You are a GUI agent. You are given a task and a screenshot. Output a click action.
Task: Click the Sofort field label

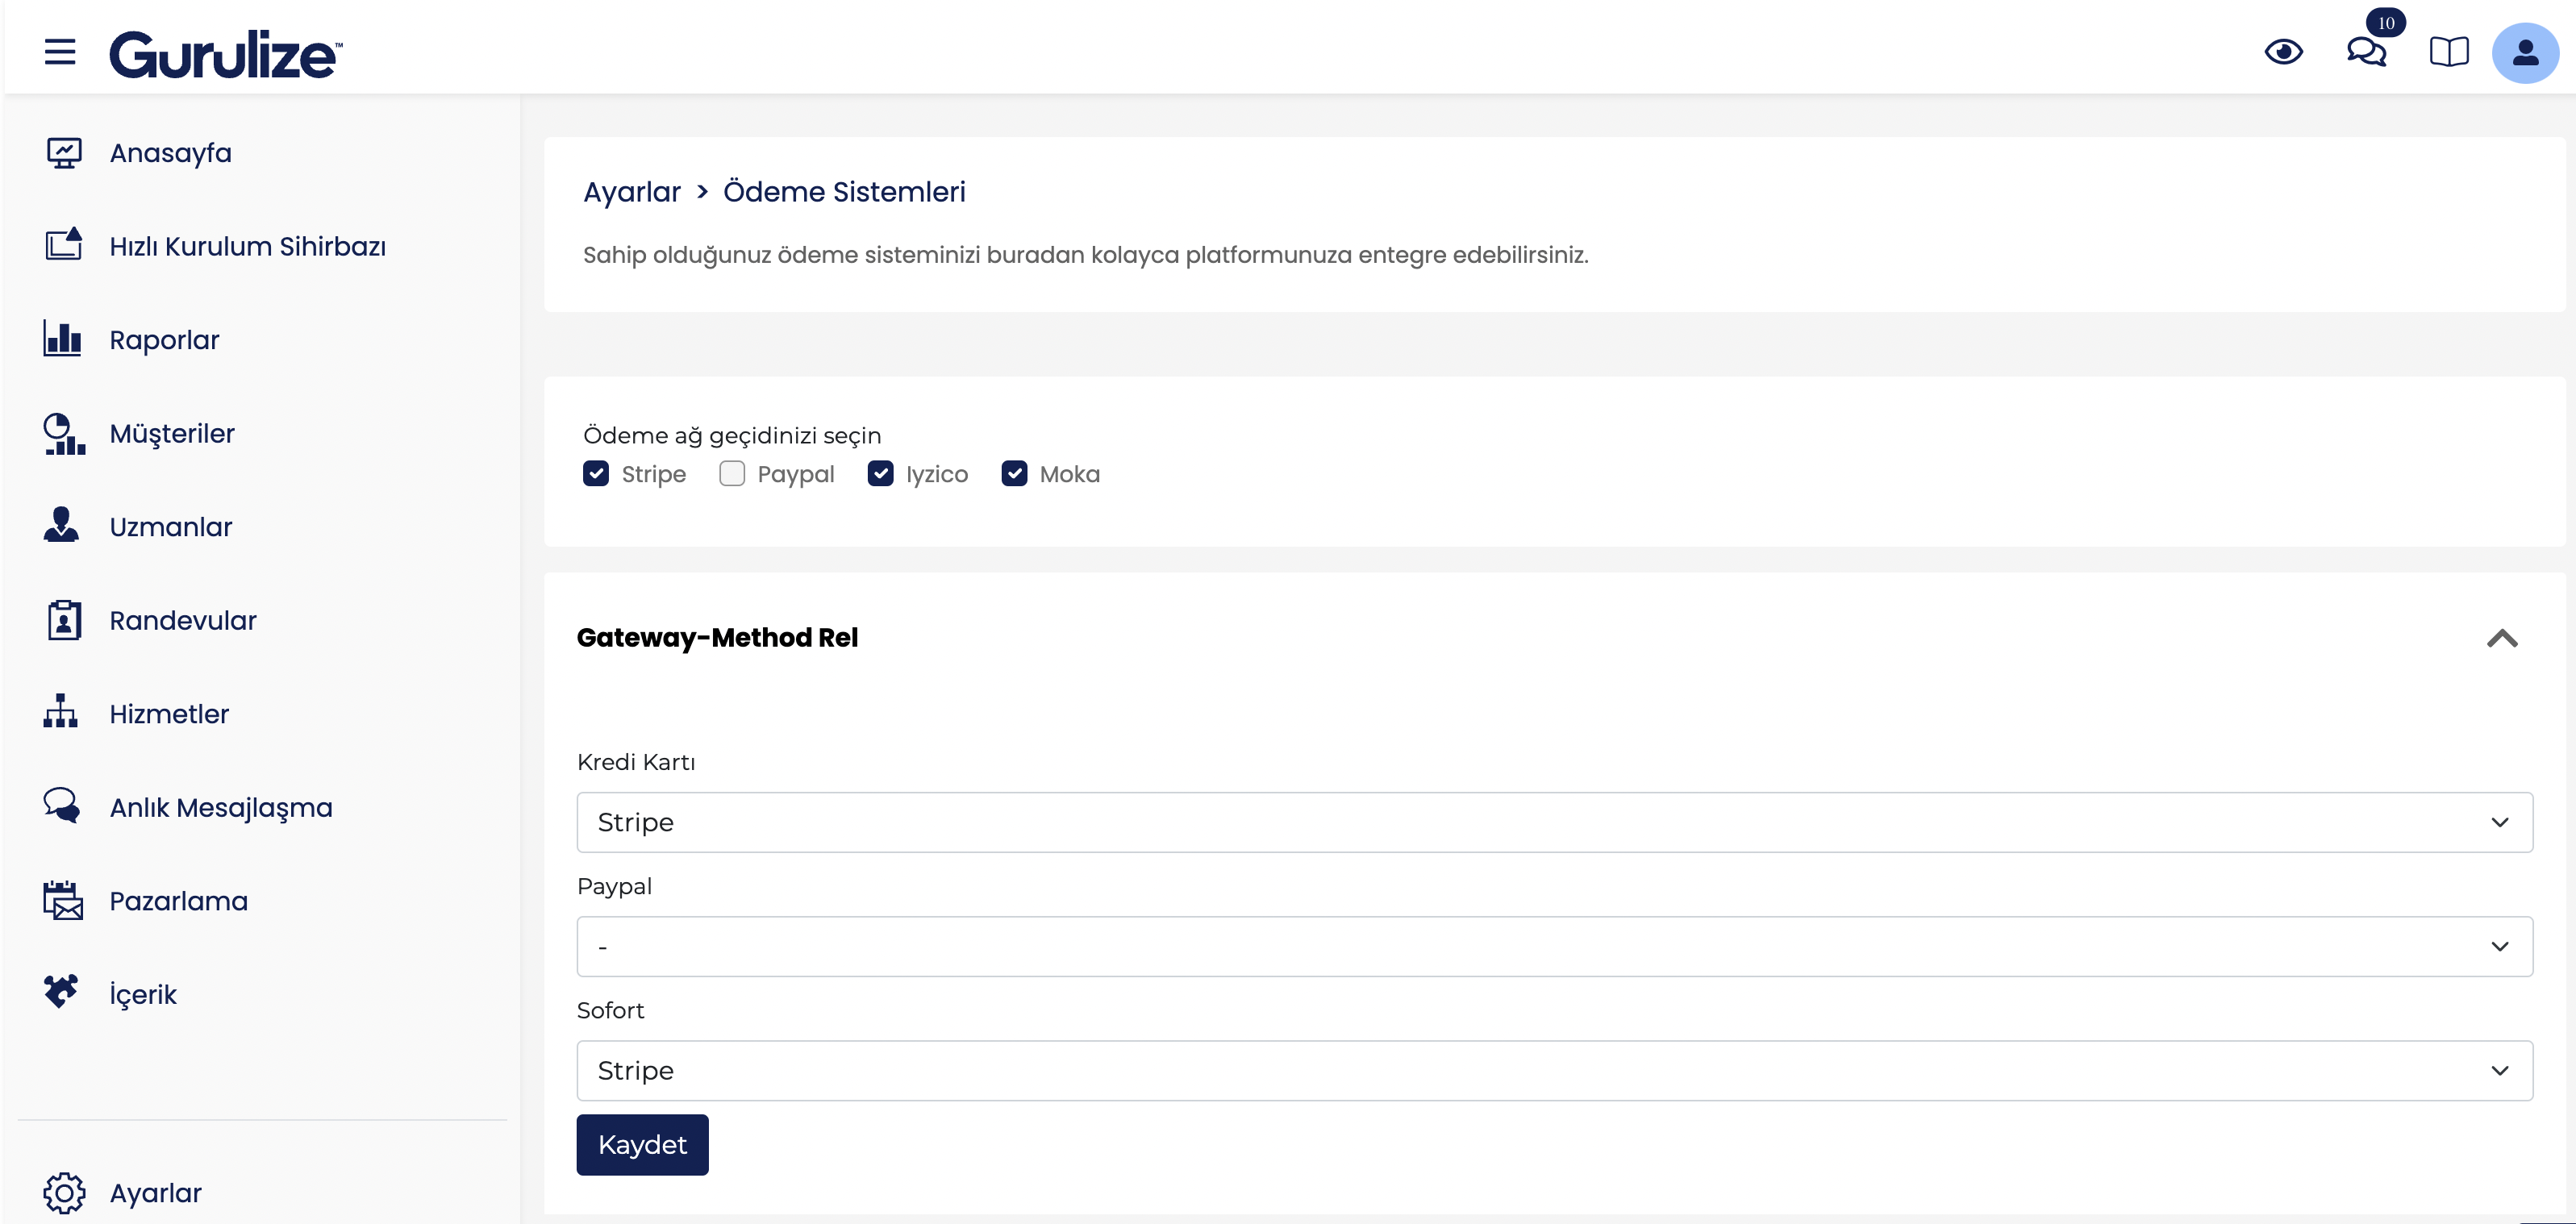[610, 1010]
